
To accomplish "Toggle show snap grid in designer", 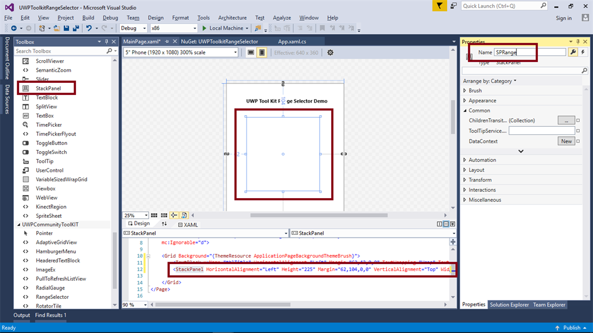I will tap(154, 215).
